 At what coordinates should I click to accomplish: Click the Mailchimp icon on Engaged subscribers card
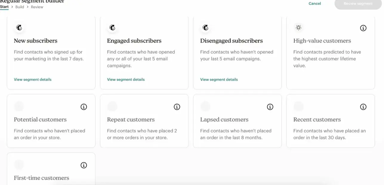click(x=112, y=28)
